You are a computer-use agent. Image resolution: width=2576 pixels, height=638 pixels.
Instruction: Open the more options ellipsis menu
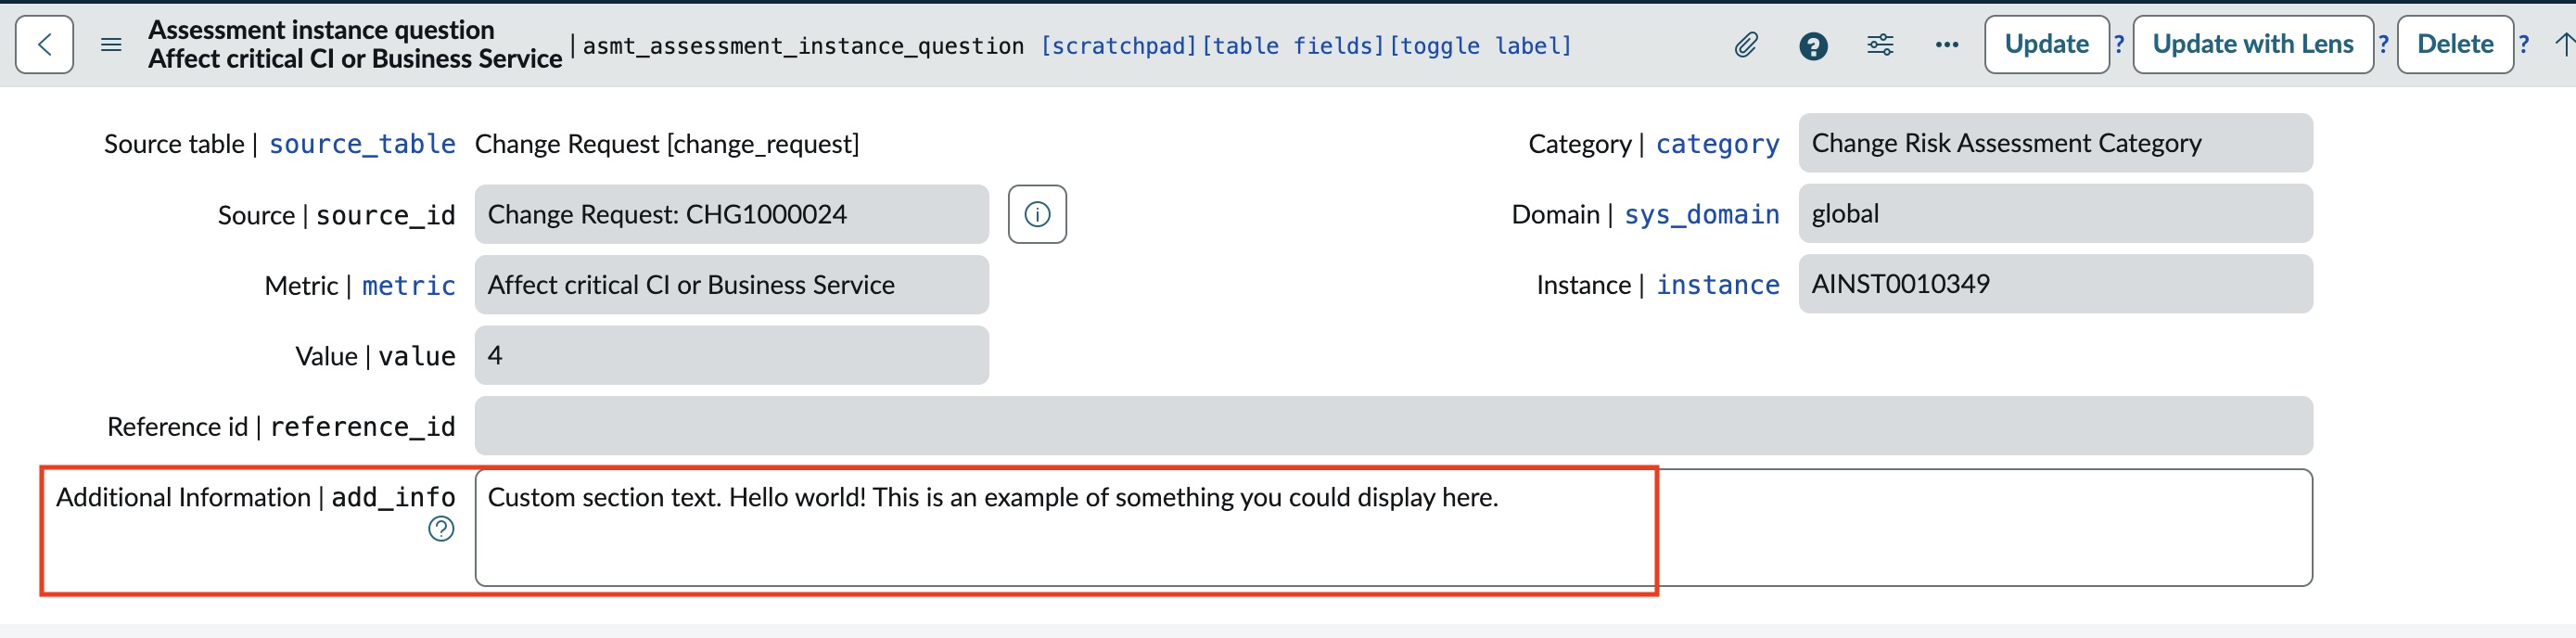(x=1946, y=45)
